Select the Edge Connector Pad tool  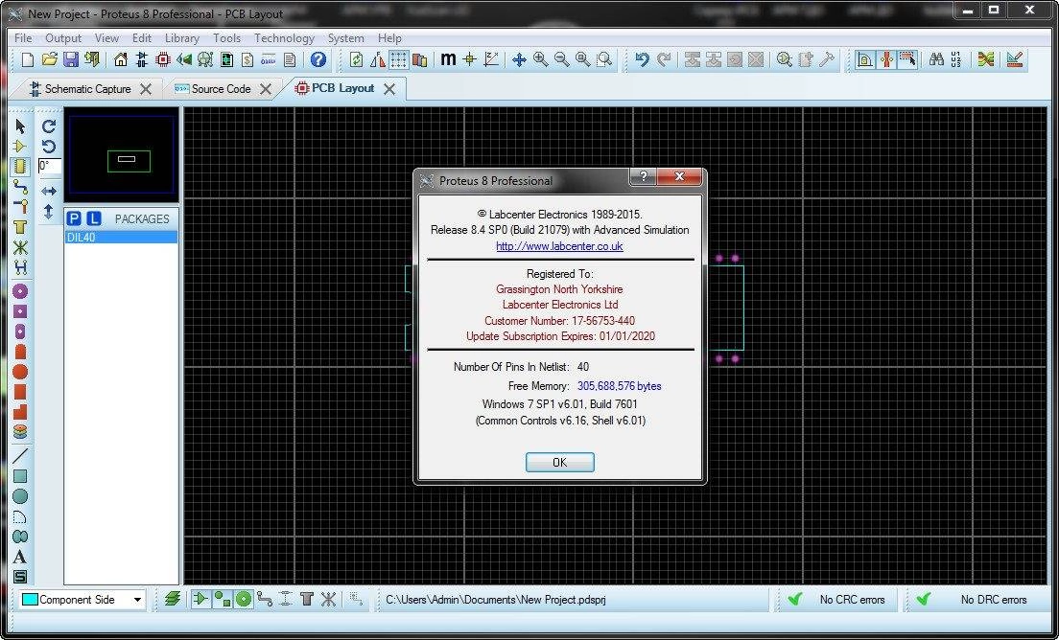click(19, 352)
